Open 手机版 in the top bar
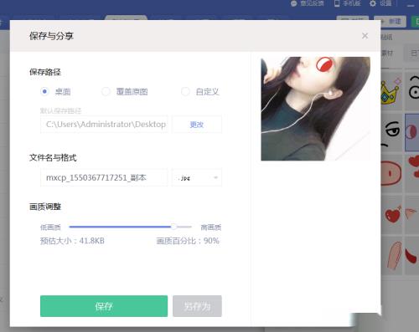Image resolution: width=419 pixels, height=332 pixels. pyautogui.click(x=348, y=3)
